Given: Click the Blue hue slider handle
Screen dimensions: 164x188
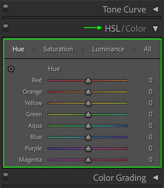Looking at the screenshot, I should pos(88,137).
